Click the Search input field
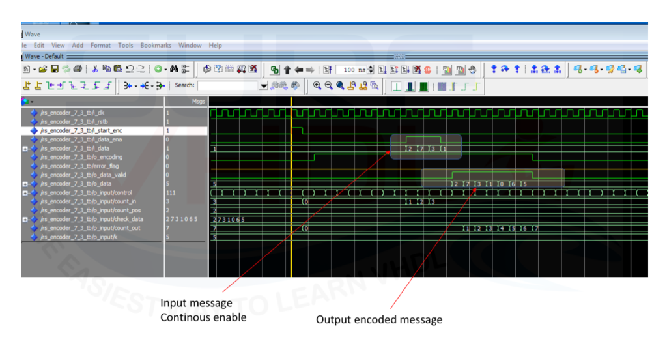Screen dimensions: 667x350 228,86
